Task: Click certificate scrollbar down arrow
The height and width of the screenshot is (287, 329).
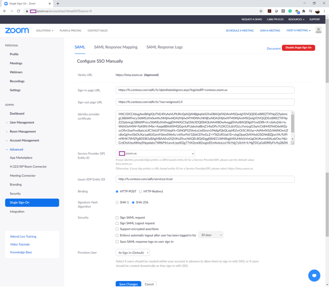Action: (292, 139)
